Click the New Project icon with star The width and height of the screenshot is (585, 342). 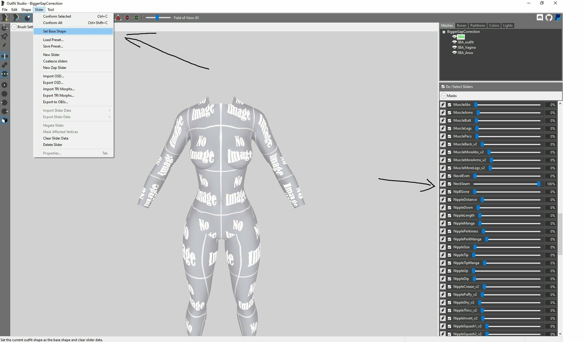pos(5,18)
